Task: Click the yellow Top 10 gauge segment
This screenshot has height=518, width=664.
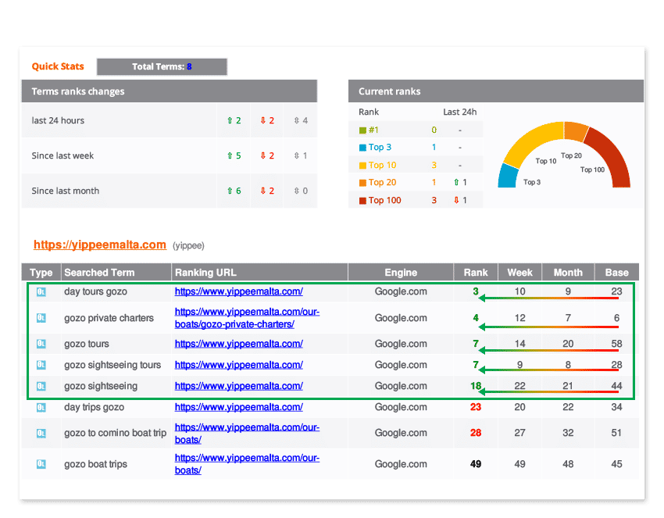Action: pos(531,142)
